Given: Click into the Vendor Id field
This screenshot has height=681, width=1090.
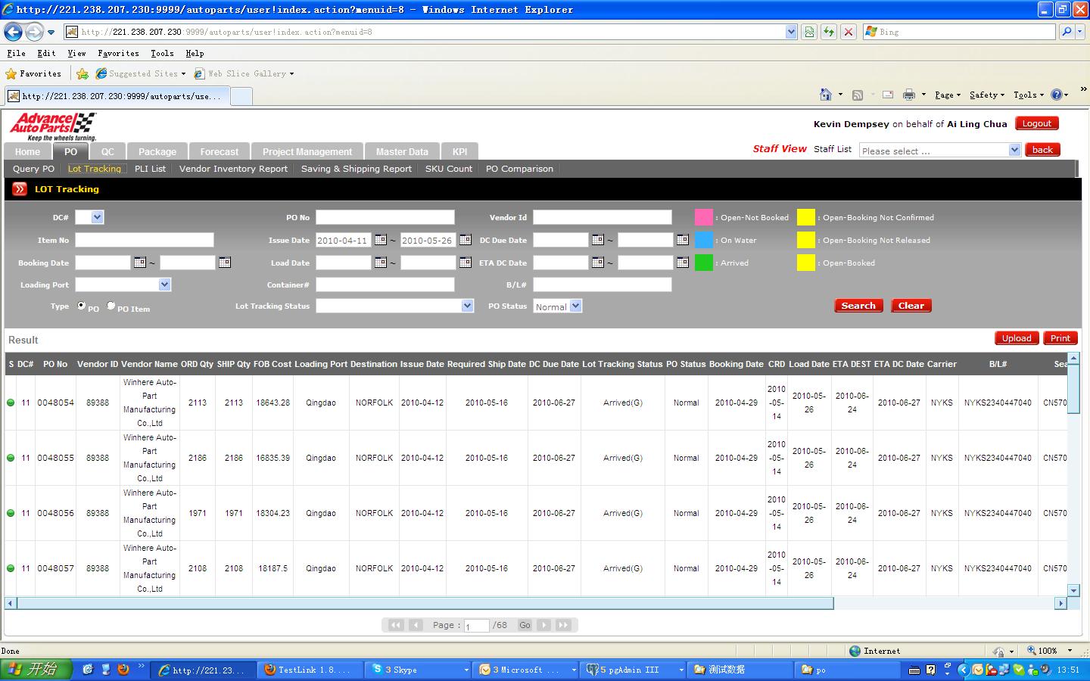Looking at the screenshot, I should click(602, 217).
